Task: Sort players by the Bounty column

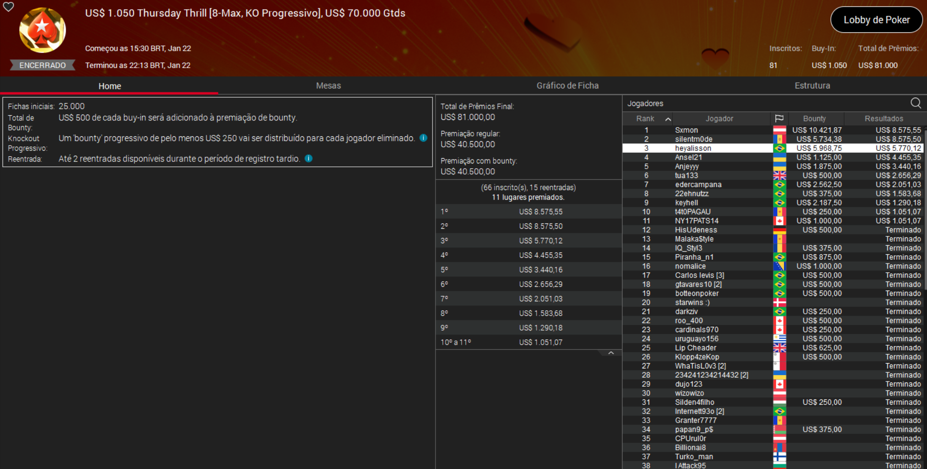Action: click(815, 118)
